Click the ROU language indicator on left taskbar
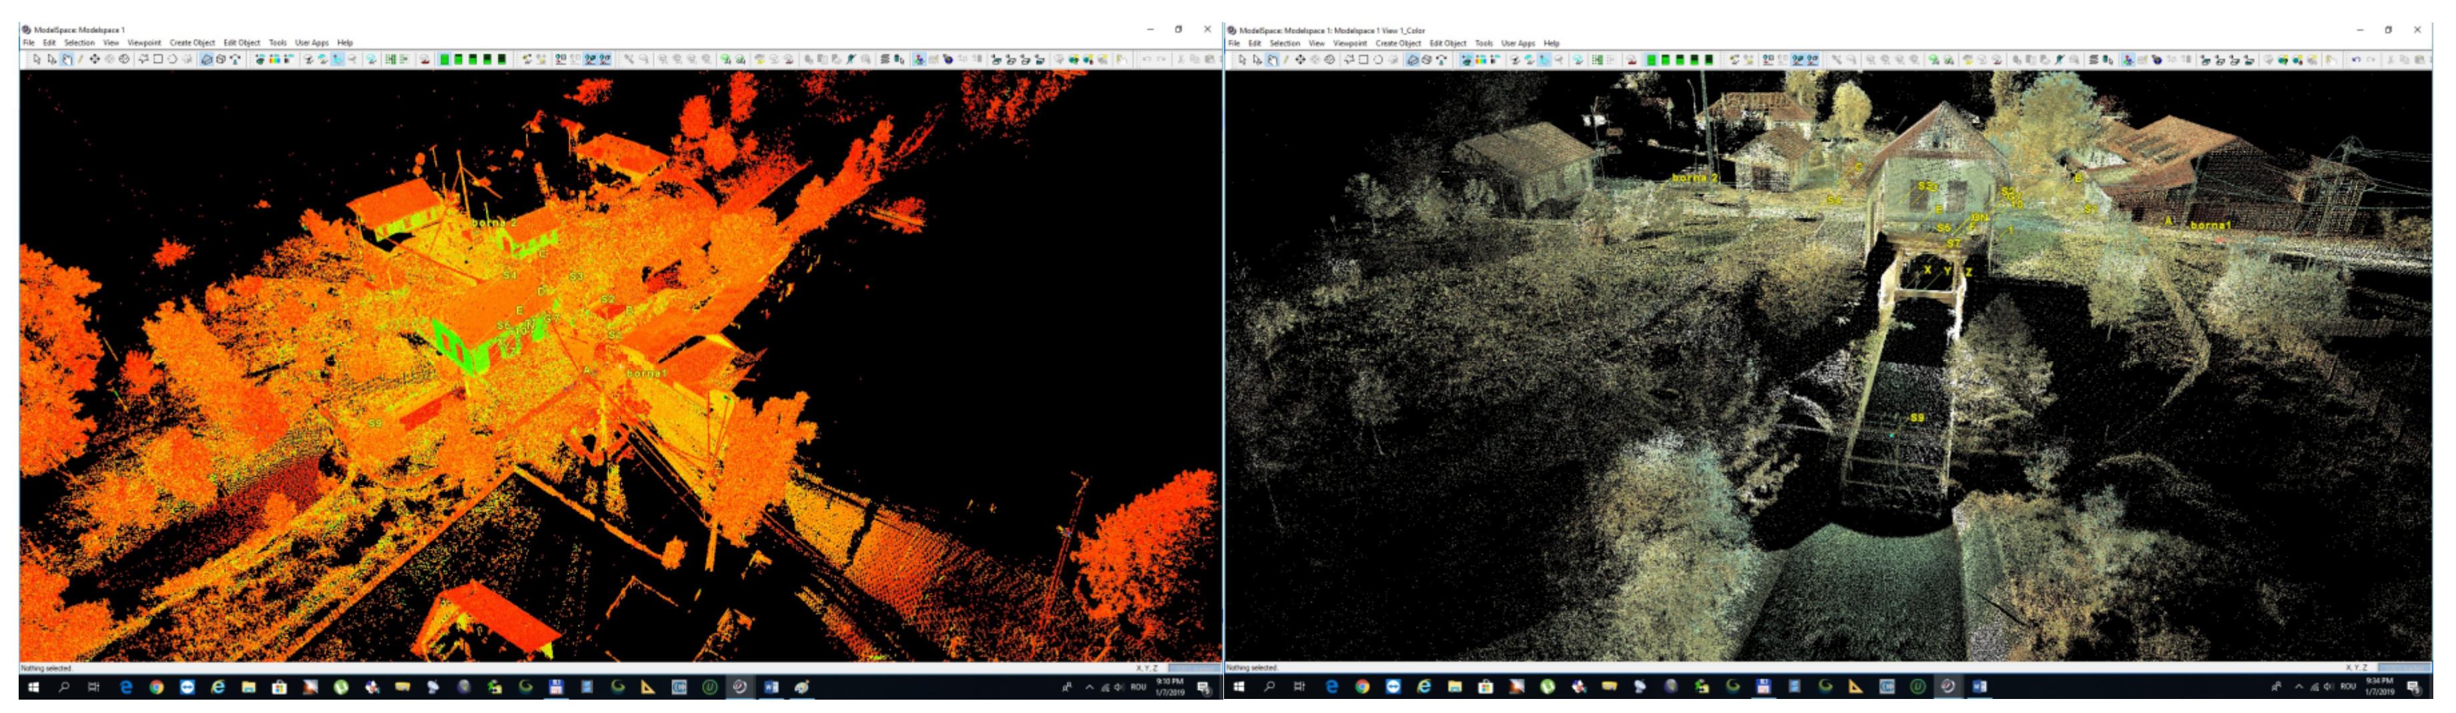 (x=1137, y=687)
